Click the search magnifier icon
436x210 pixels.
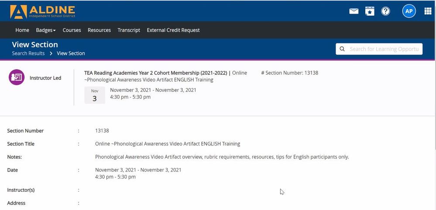tap(343, 49)
